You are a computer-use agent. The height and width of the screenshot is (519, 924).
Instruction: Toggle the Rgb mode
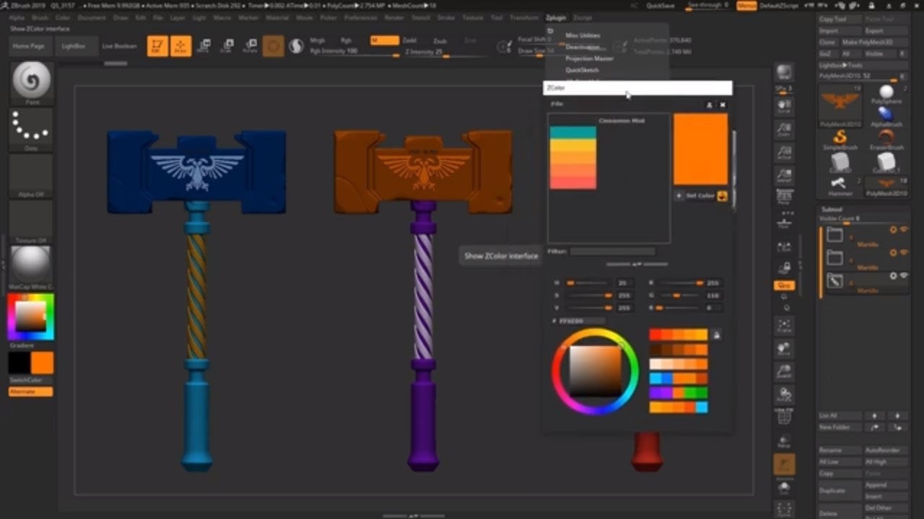coord(346,41)
